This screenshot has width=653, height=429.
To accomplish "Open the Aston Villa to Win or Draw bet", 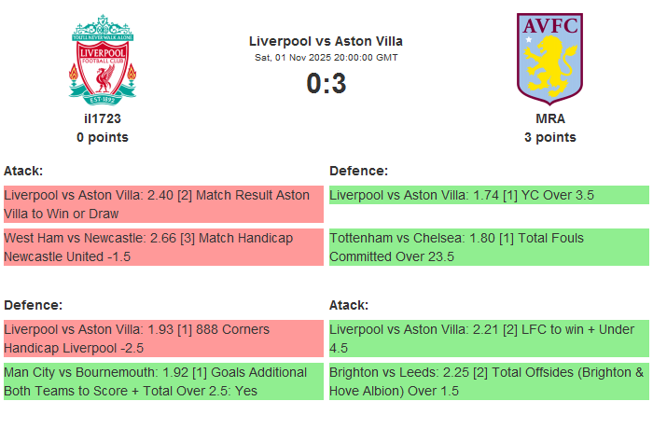I will pyautogui.click(x=163, y=204).
